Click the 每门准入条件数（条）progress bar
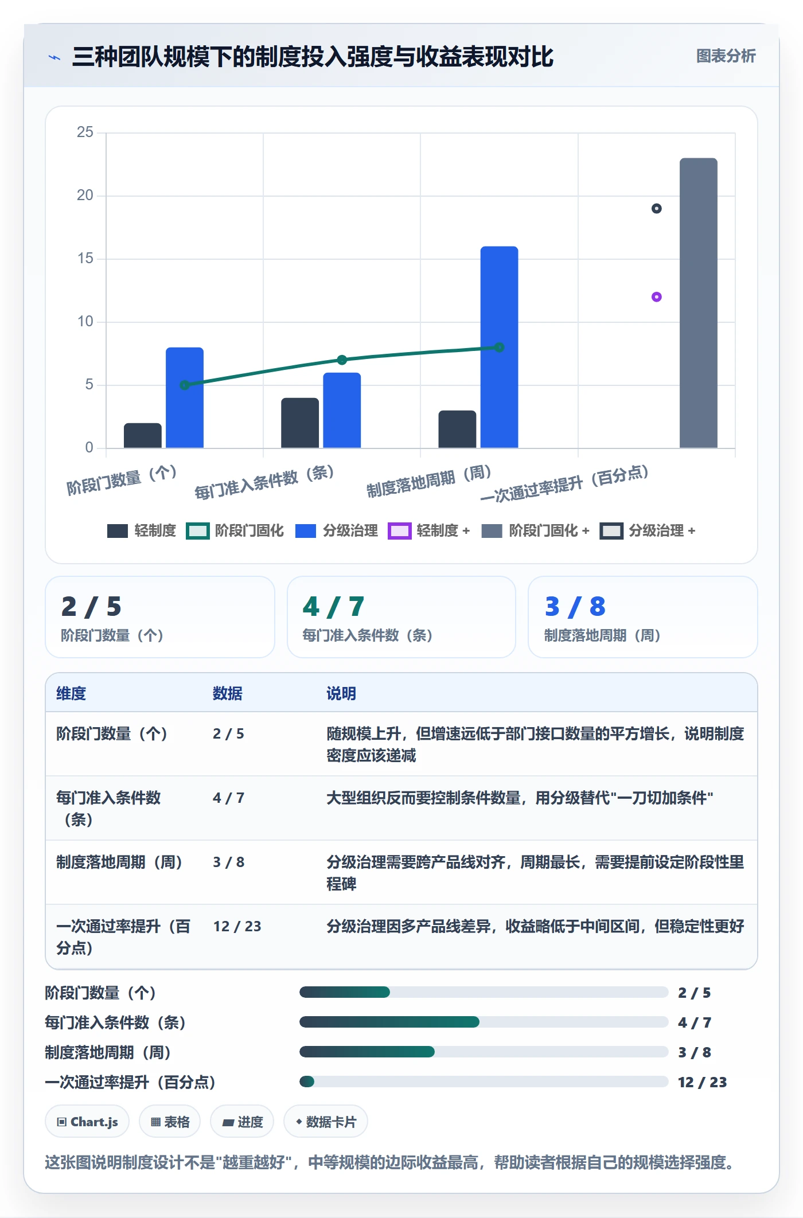This screenshot has height=1218, width=803. 484,1022
